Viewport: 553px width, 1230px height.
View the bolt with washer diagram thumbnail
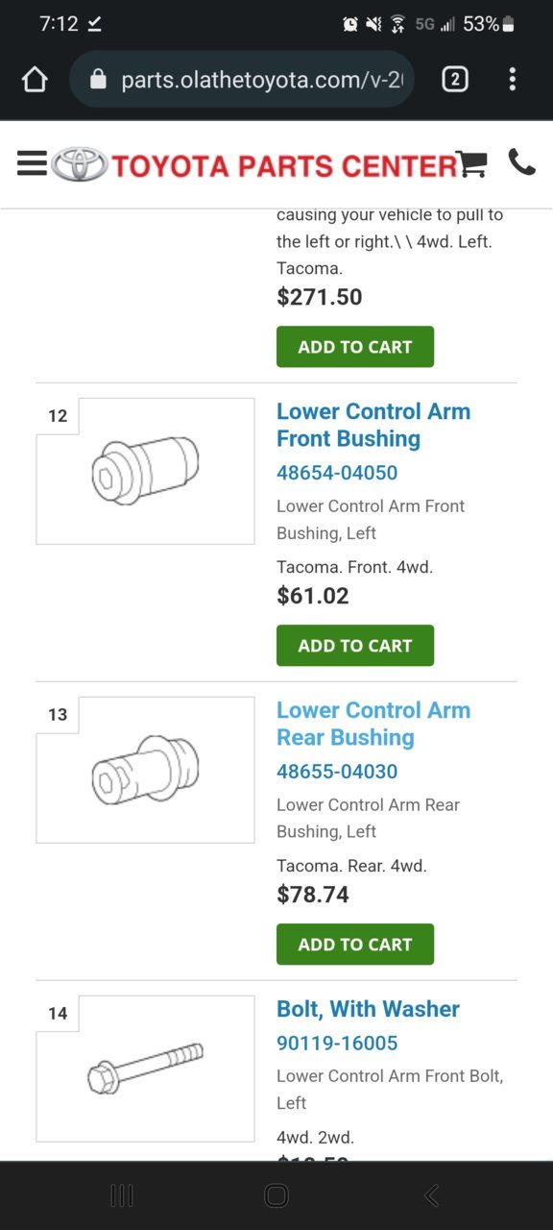(145, 1069)
